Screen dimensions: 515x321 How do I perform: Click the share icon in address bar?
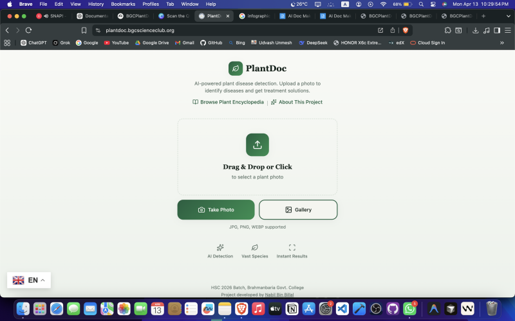393,30
